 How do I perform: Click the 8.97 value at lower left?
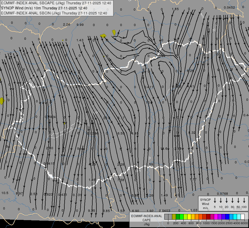(x=19, y=193)
